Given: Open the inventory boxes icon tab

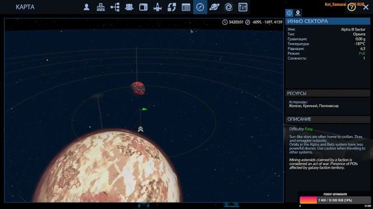Looking at the screenshot, I should [x=101, y=7].
